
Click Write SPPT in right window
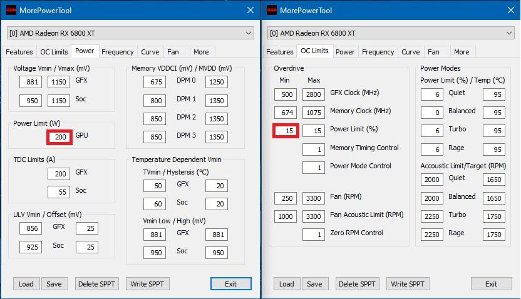[408, 284]
